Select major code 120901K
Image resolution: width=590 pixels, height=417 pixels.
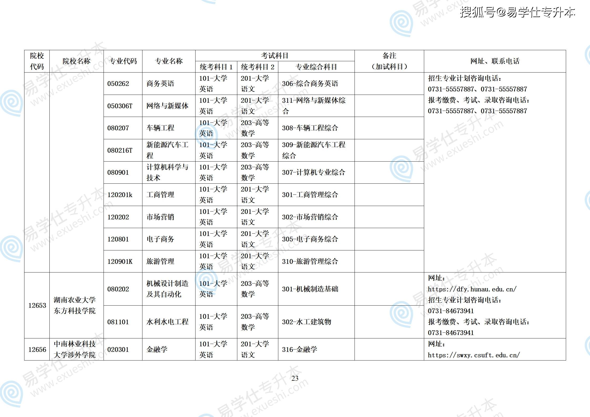click(123, 261)
